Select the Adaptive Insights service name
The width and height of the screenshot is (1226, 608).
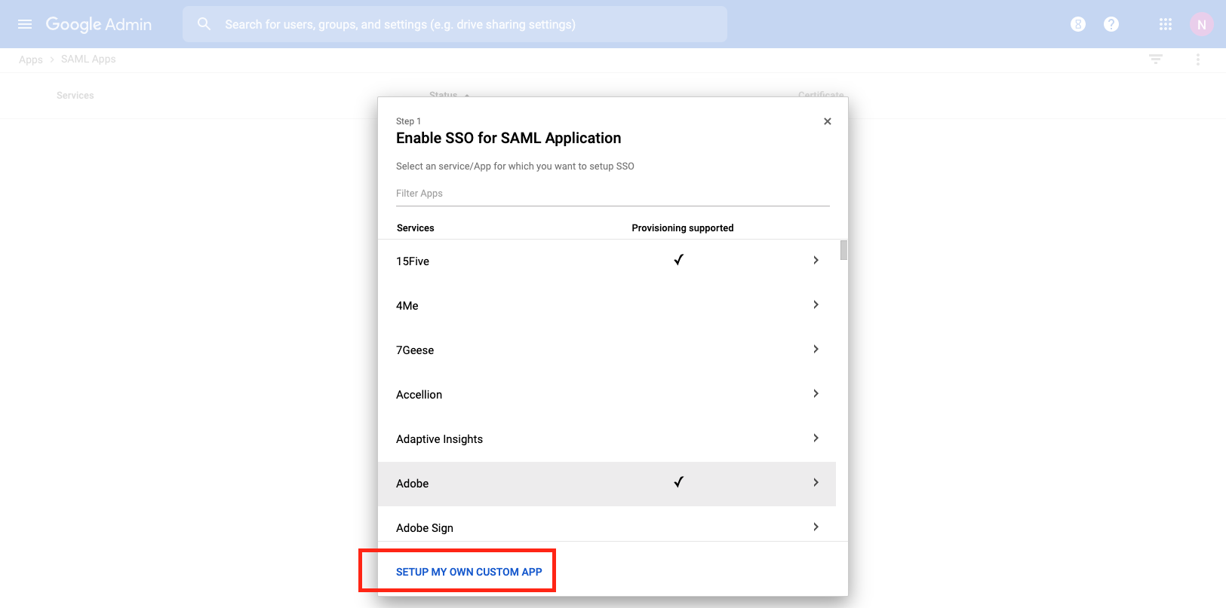(x=440, y=439)
